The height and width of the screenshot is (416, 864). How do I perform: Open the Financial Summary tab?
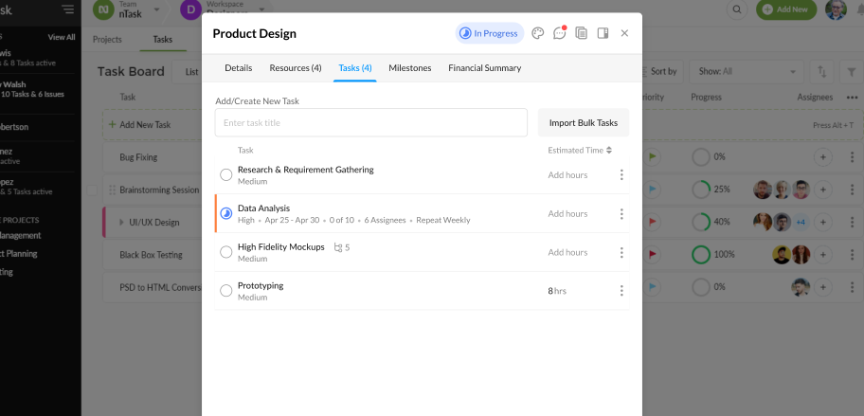[x=484, y=68]
